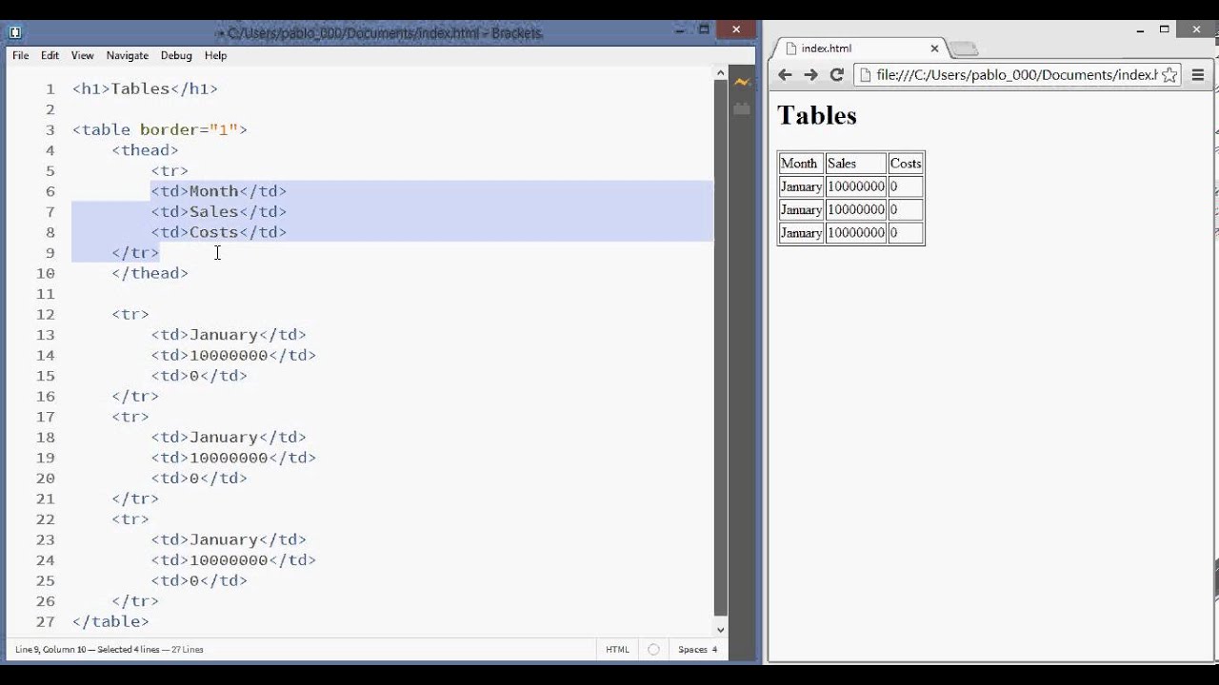Place cursor in the h1 Tables line
The width and height of the screenshot is (1219, 685).
[x=145, y=89]
